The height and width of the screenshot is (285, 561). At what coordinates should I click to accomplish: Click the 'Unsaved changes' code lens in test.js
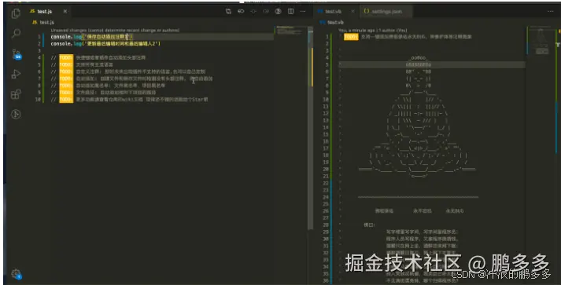tap(115, 31)
